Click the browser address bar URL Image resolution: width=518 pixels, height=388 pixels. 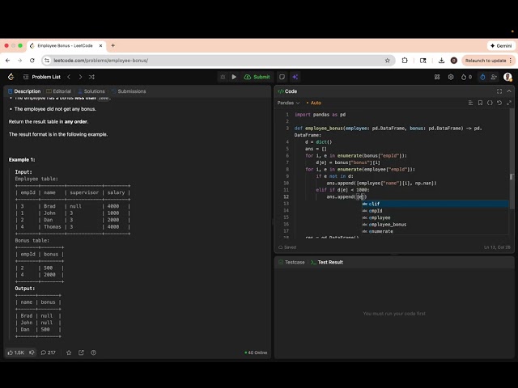click(x=101, y=60)
